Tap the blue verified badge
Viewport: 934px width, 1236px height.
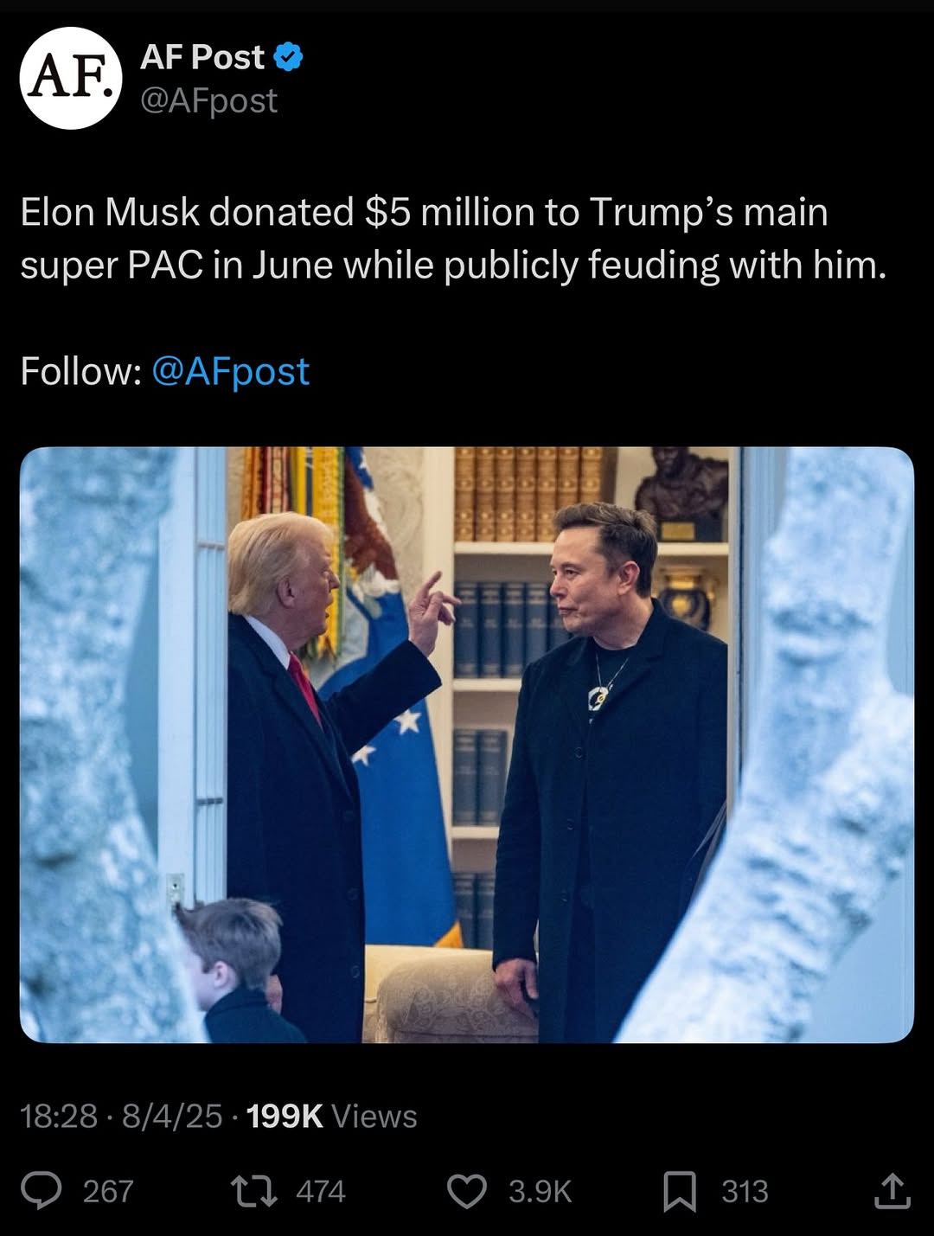point(288,57)
